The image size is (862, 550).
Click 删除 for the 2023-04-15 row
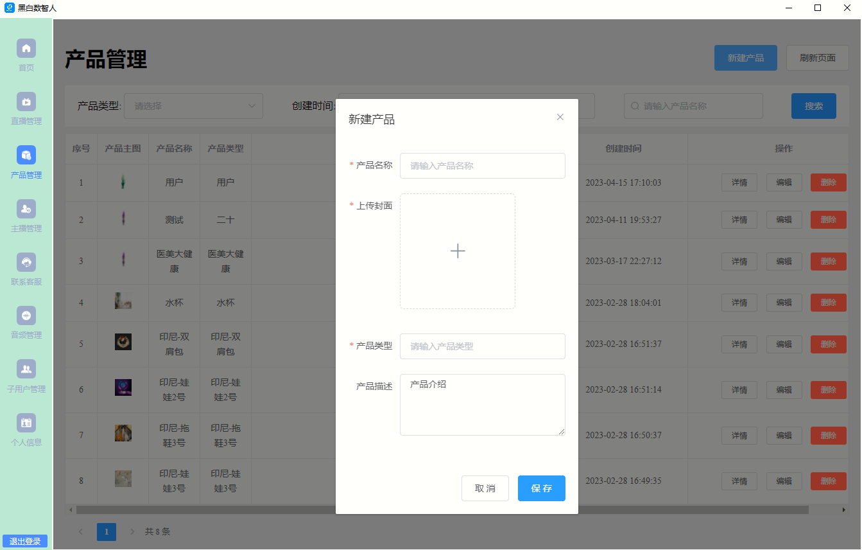[x=829, y=182]
